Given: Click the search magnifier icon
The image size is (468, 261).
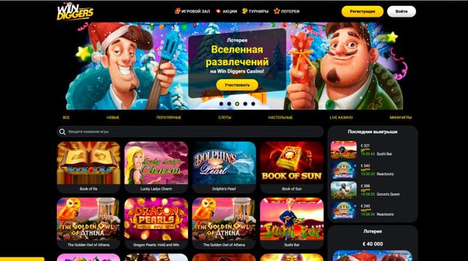Looking at the screenshot, I should 62,132.
